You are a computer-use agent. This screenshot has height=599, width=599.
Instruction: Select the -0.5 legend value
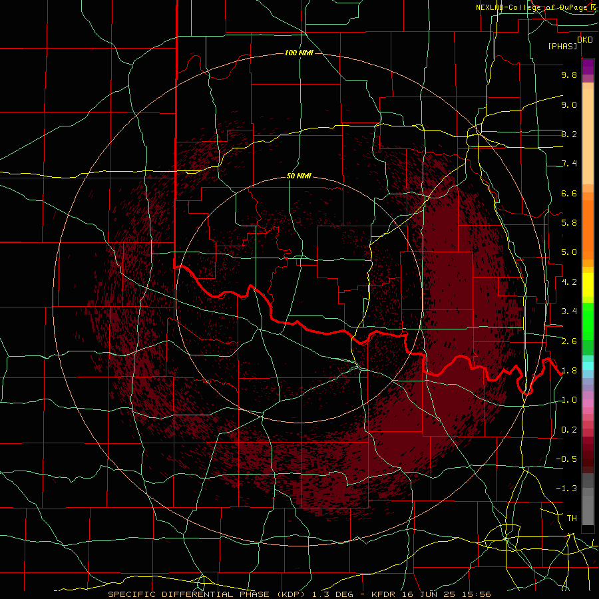pos(566,459)
